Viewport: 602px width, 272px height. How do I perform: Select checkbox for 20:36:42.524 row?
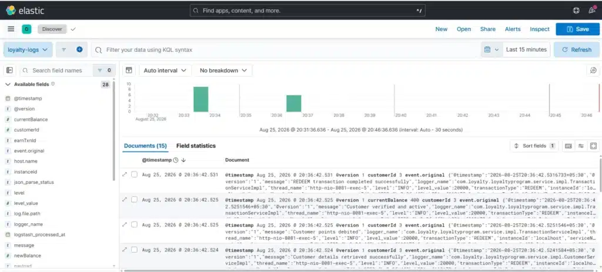click(134, 250)
